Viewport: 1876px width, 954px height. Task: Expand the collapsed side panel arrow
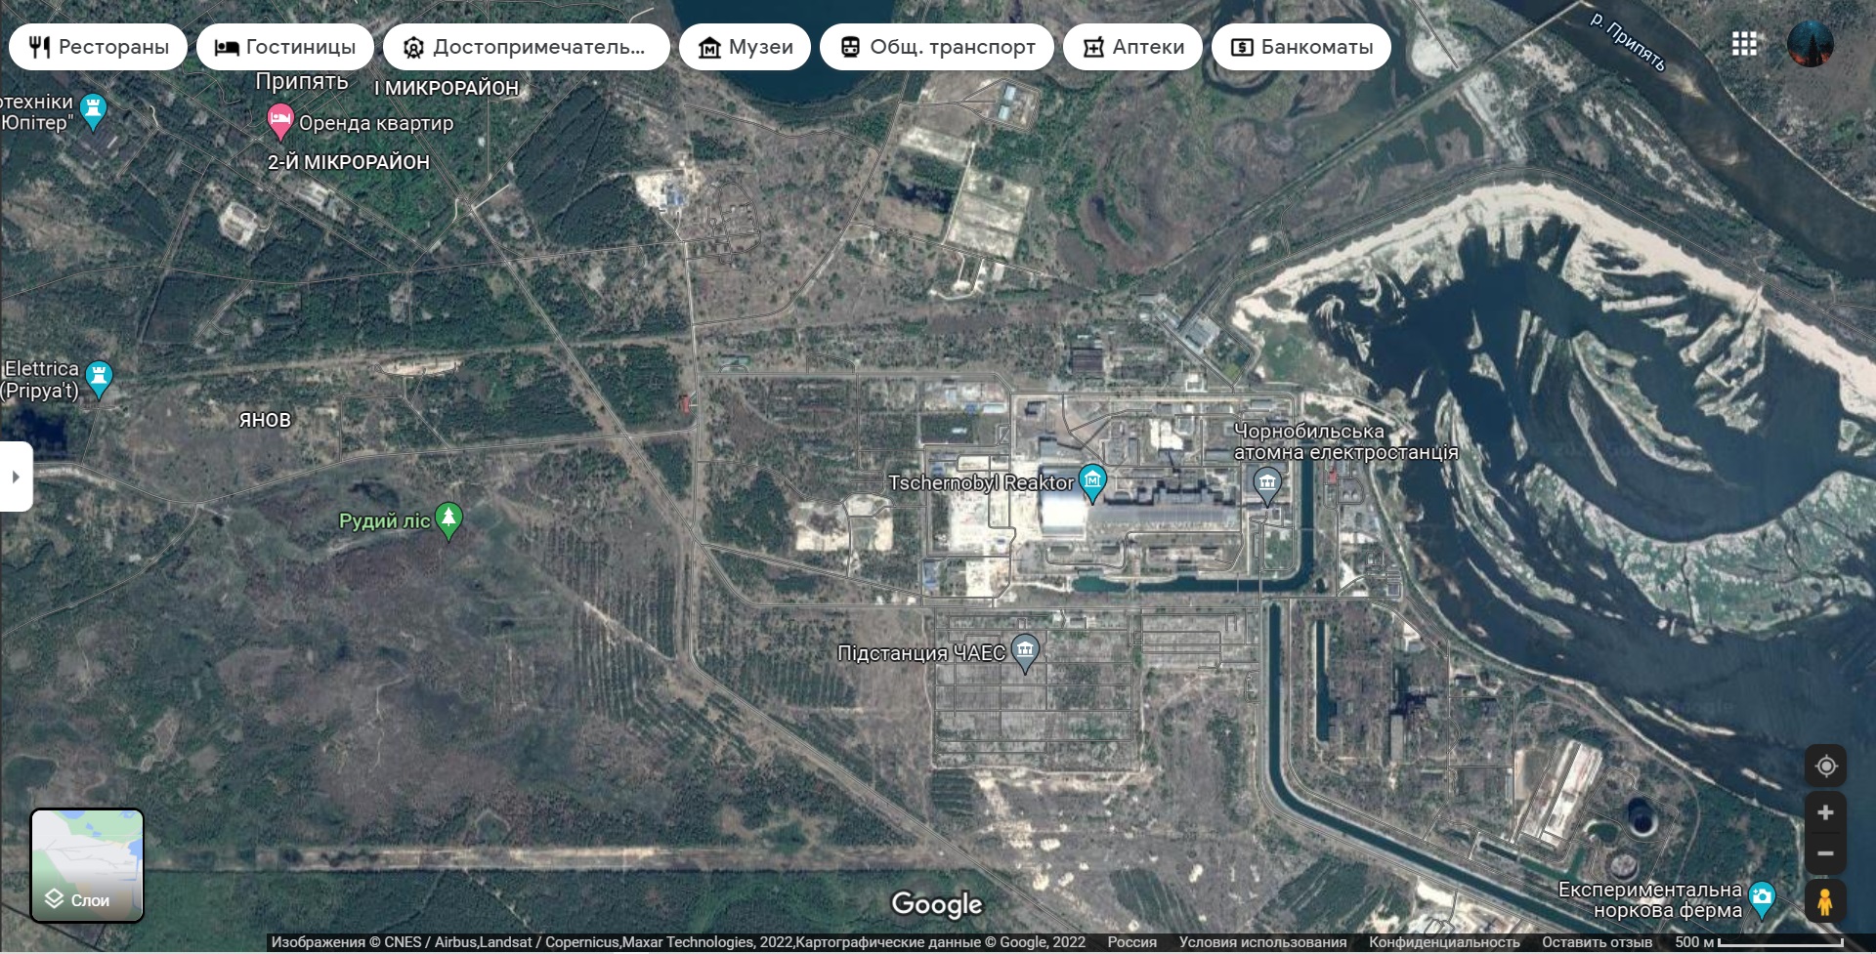[x=16, y=477]
